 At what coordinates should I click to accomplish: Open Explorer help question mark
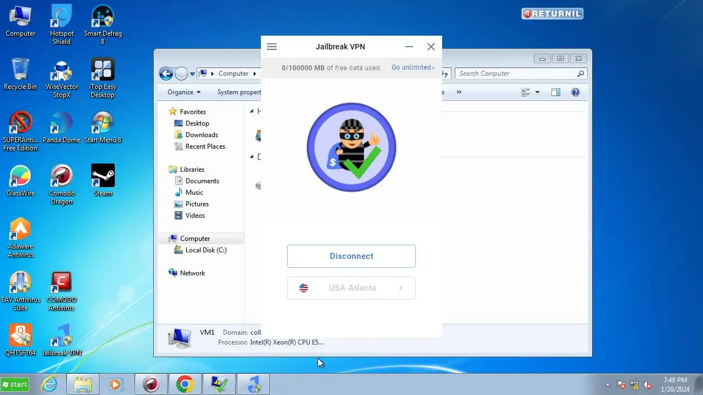(x=576, y=92)
